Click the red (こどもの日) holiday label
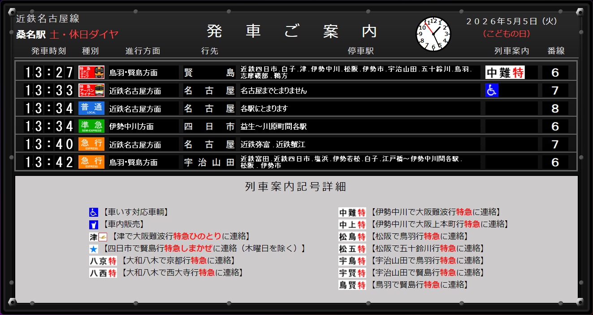The width and height of the screenshot is (593, 315). point(506,34)
